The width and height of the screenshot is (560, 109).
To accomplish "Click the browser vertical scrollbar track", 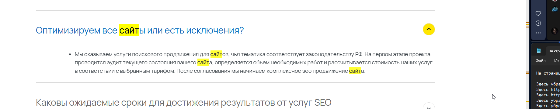I will pos(527,54).
